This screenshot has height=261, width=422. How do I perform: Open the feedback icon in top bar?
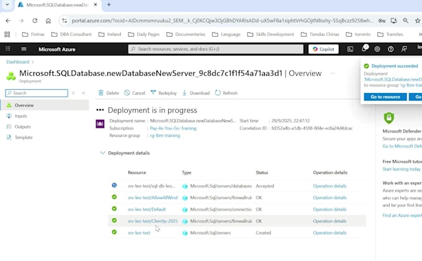pyautogui.click(x=404, y=49)
